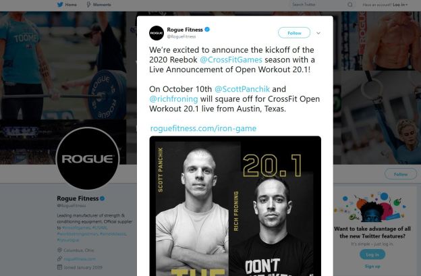Screen dimensions: 421x276
Task: Expand the tweet options chevron menu
Action: [x=318, y=33]
